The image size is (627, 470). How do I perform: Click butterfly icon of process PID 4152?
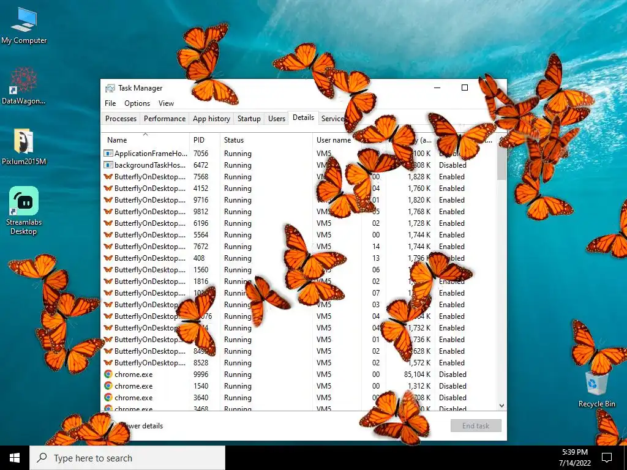point(108,188)
